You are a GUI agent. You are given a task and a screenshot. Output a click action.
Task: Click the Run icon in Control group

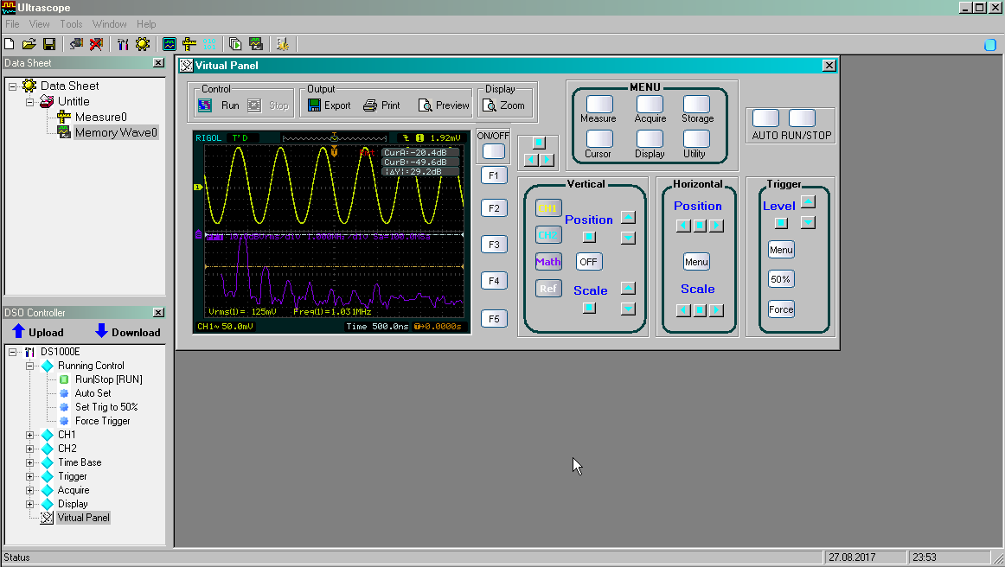click(x=204, y=105)
